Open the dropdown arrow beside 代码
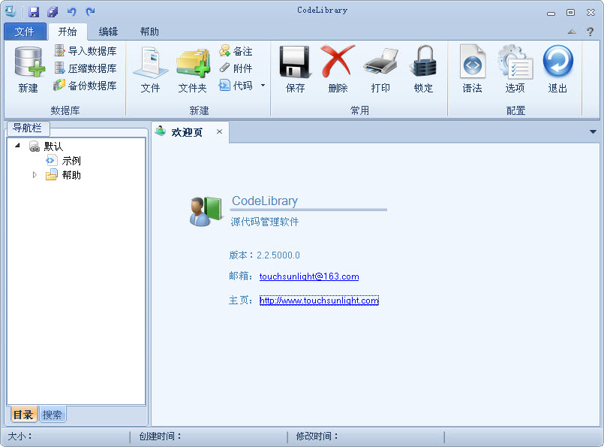The width and height of the screenshot is (604, 447). tap(263, 85)
